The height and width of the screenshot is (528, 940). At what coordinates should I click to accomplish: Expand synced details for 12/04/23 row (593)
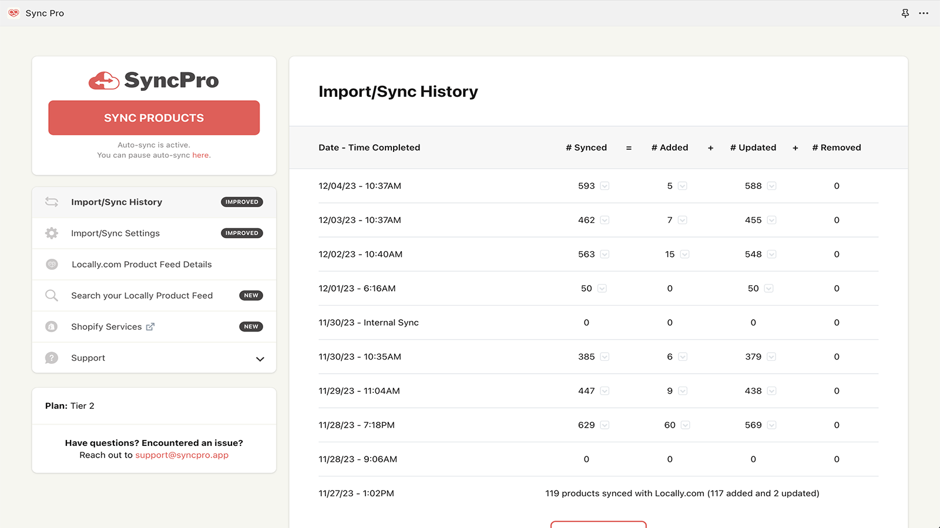click(x=605, y=186)
